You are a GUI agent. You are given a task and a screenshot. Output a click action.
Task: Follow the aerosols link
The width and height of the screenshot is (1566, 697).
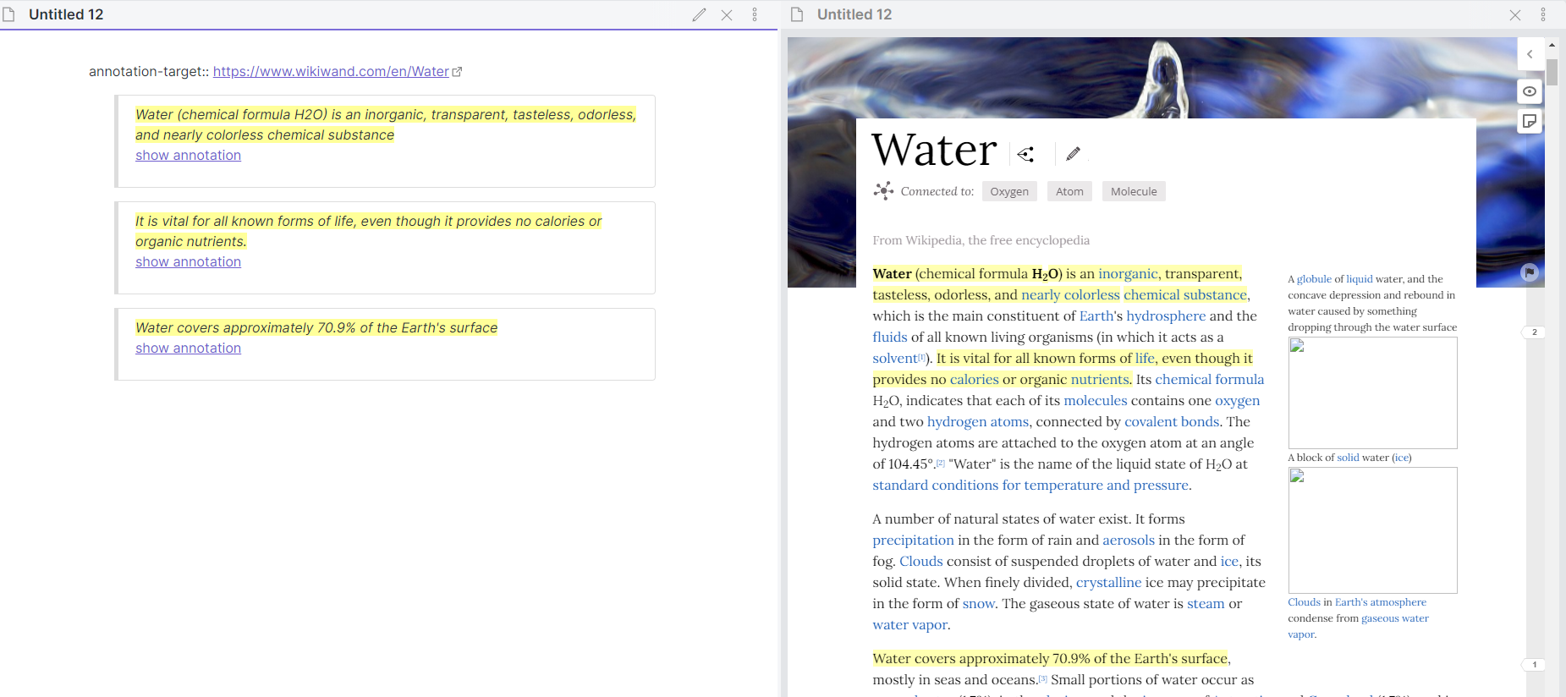pos(1129,540)
